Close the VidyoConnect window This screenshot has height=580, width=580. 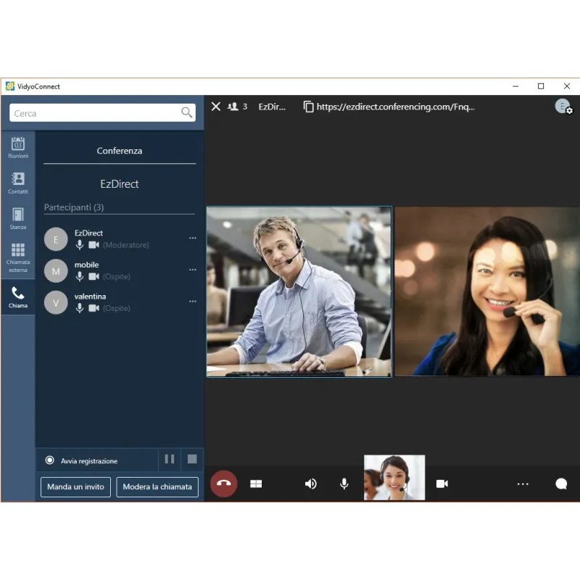coord(567,86)
